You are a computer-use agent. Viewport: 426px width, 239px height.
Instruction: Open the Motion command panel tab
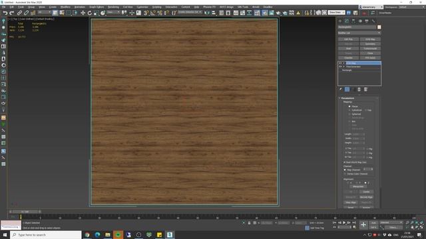360,21
